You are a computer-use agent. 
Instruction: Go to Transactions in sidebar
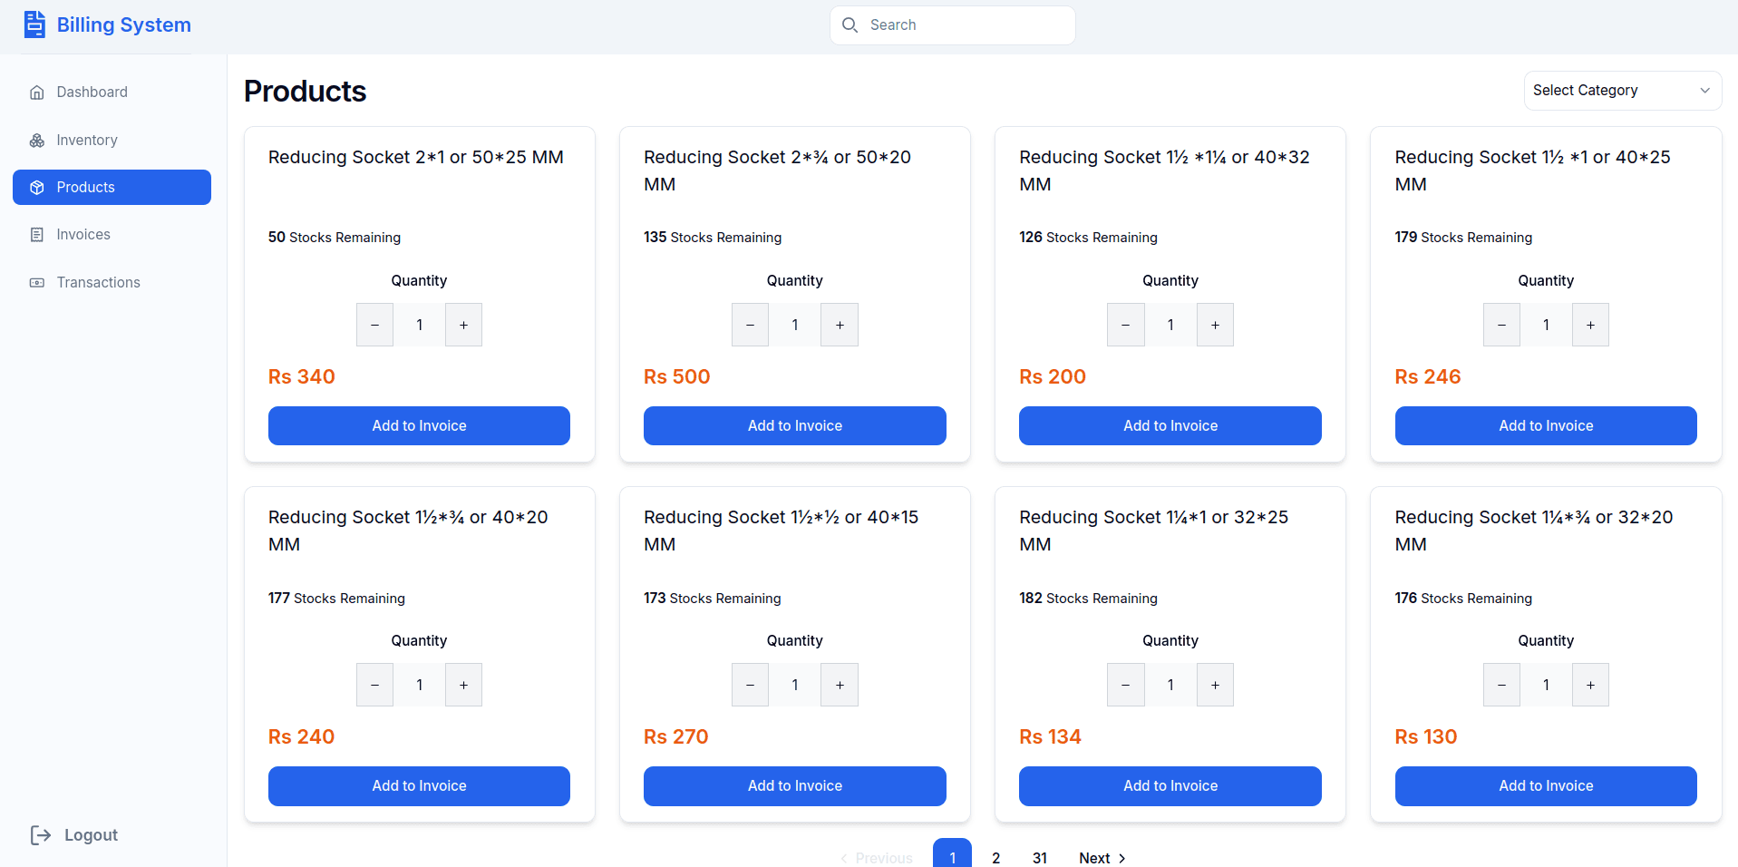(x=98, y=283)
